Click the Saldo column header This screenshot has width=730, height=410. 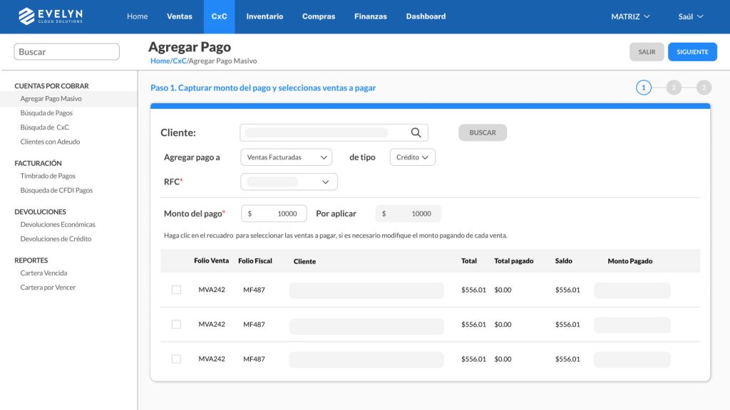pyautogui.click(x=563, y=261)
